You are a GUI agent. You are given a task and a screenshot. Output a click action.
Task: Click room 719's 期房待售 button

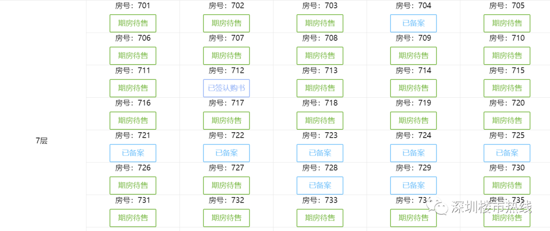coord(413,121)
